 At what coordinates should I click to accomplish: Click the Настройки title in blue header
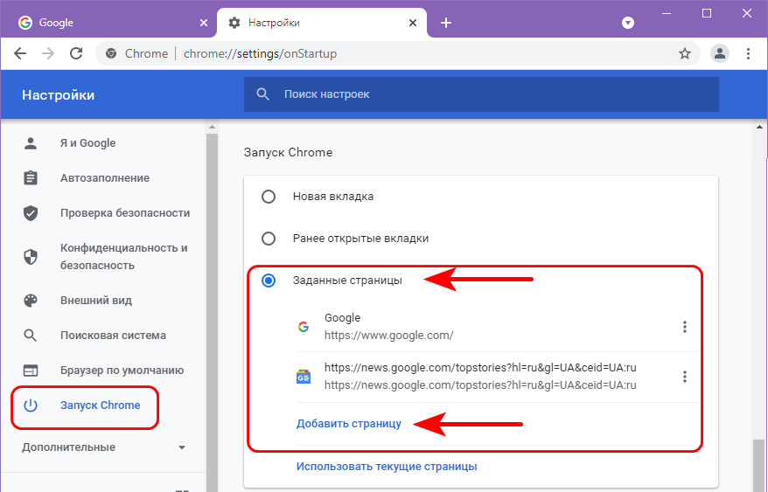pos(59,95)
